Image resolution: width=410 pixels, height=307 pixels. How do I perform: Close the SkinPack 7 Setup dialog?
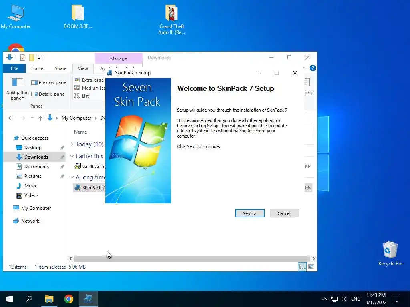[295, 73]
